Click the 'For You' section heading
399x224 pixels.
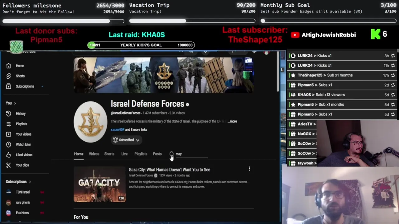[81, 217]
